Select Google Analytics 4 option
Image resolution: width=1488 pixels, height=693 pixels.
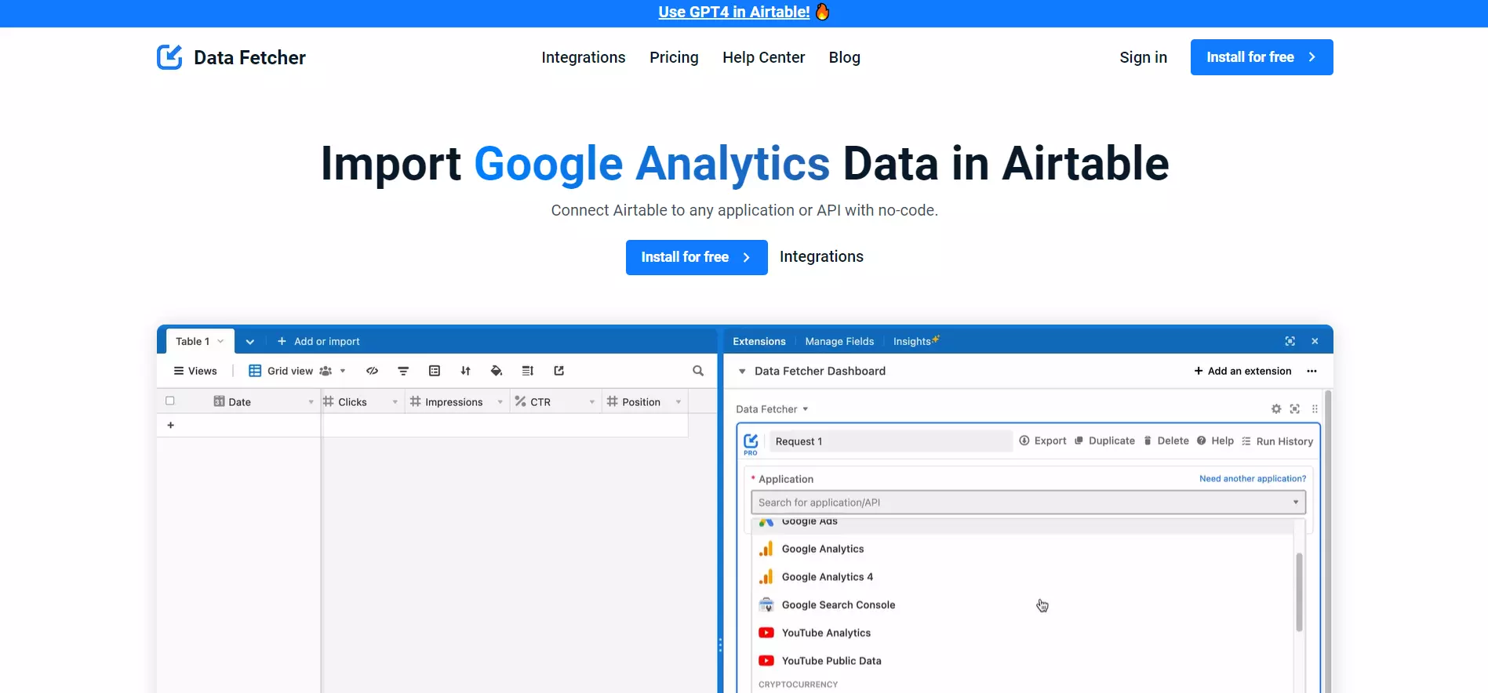[1024, 577]
